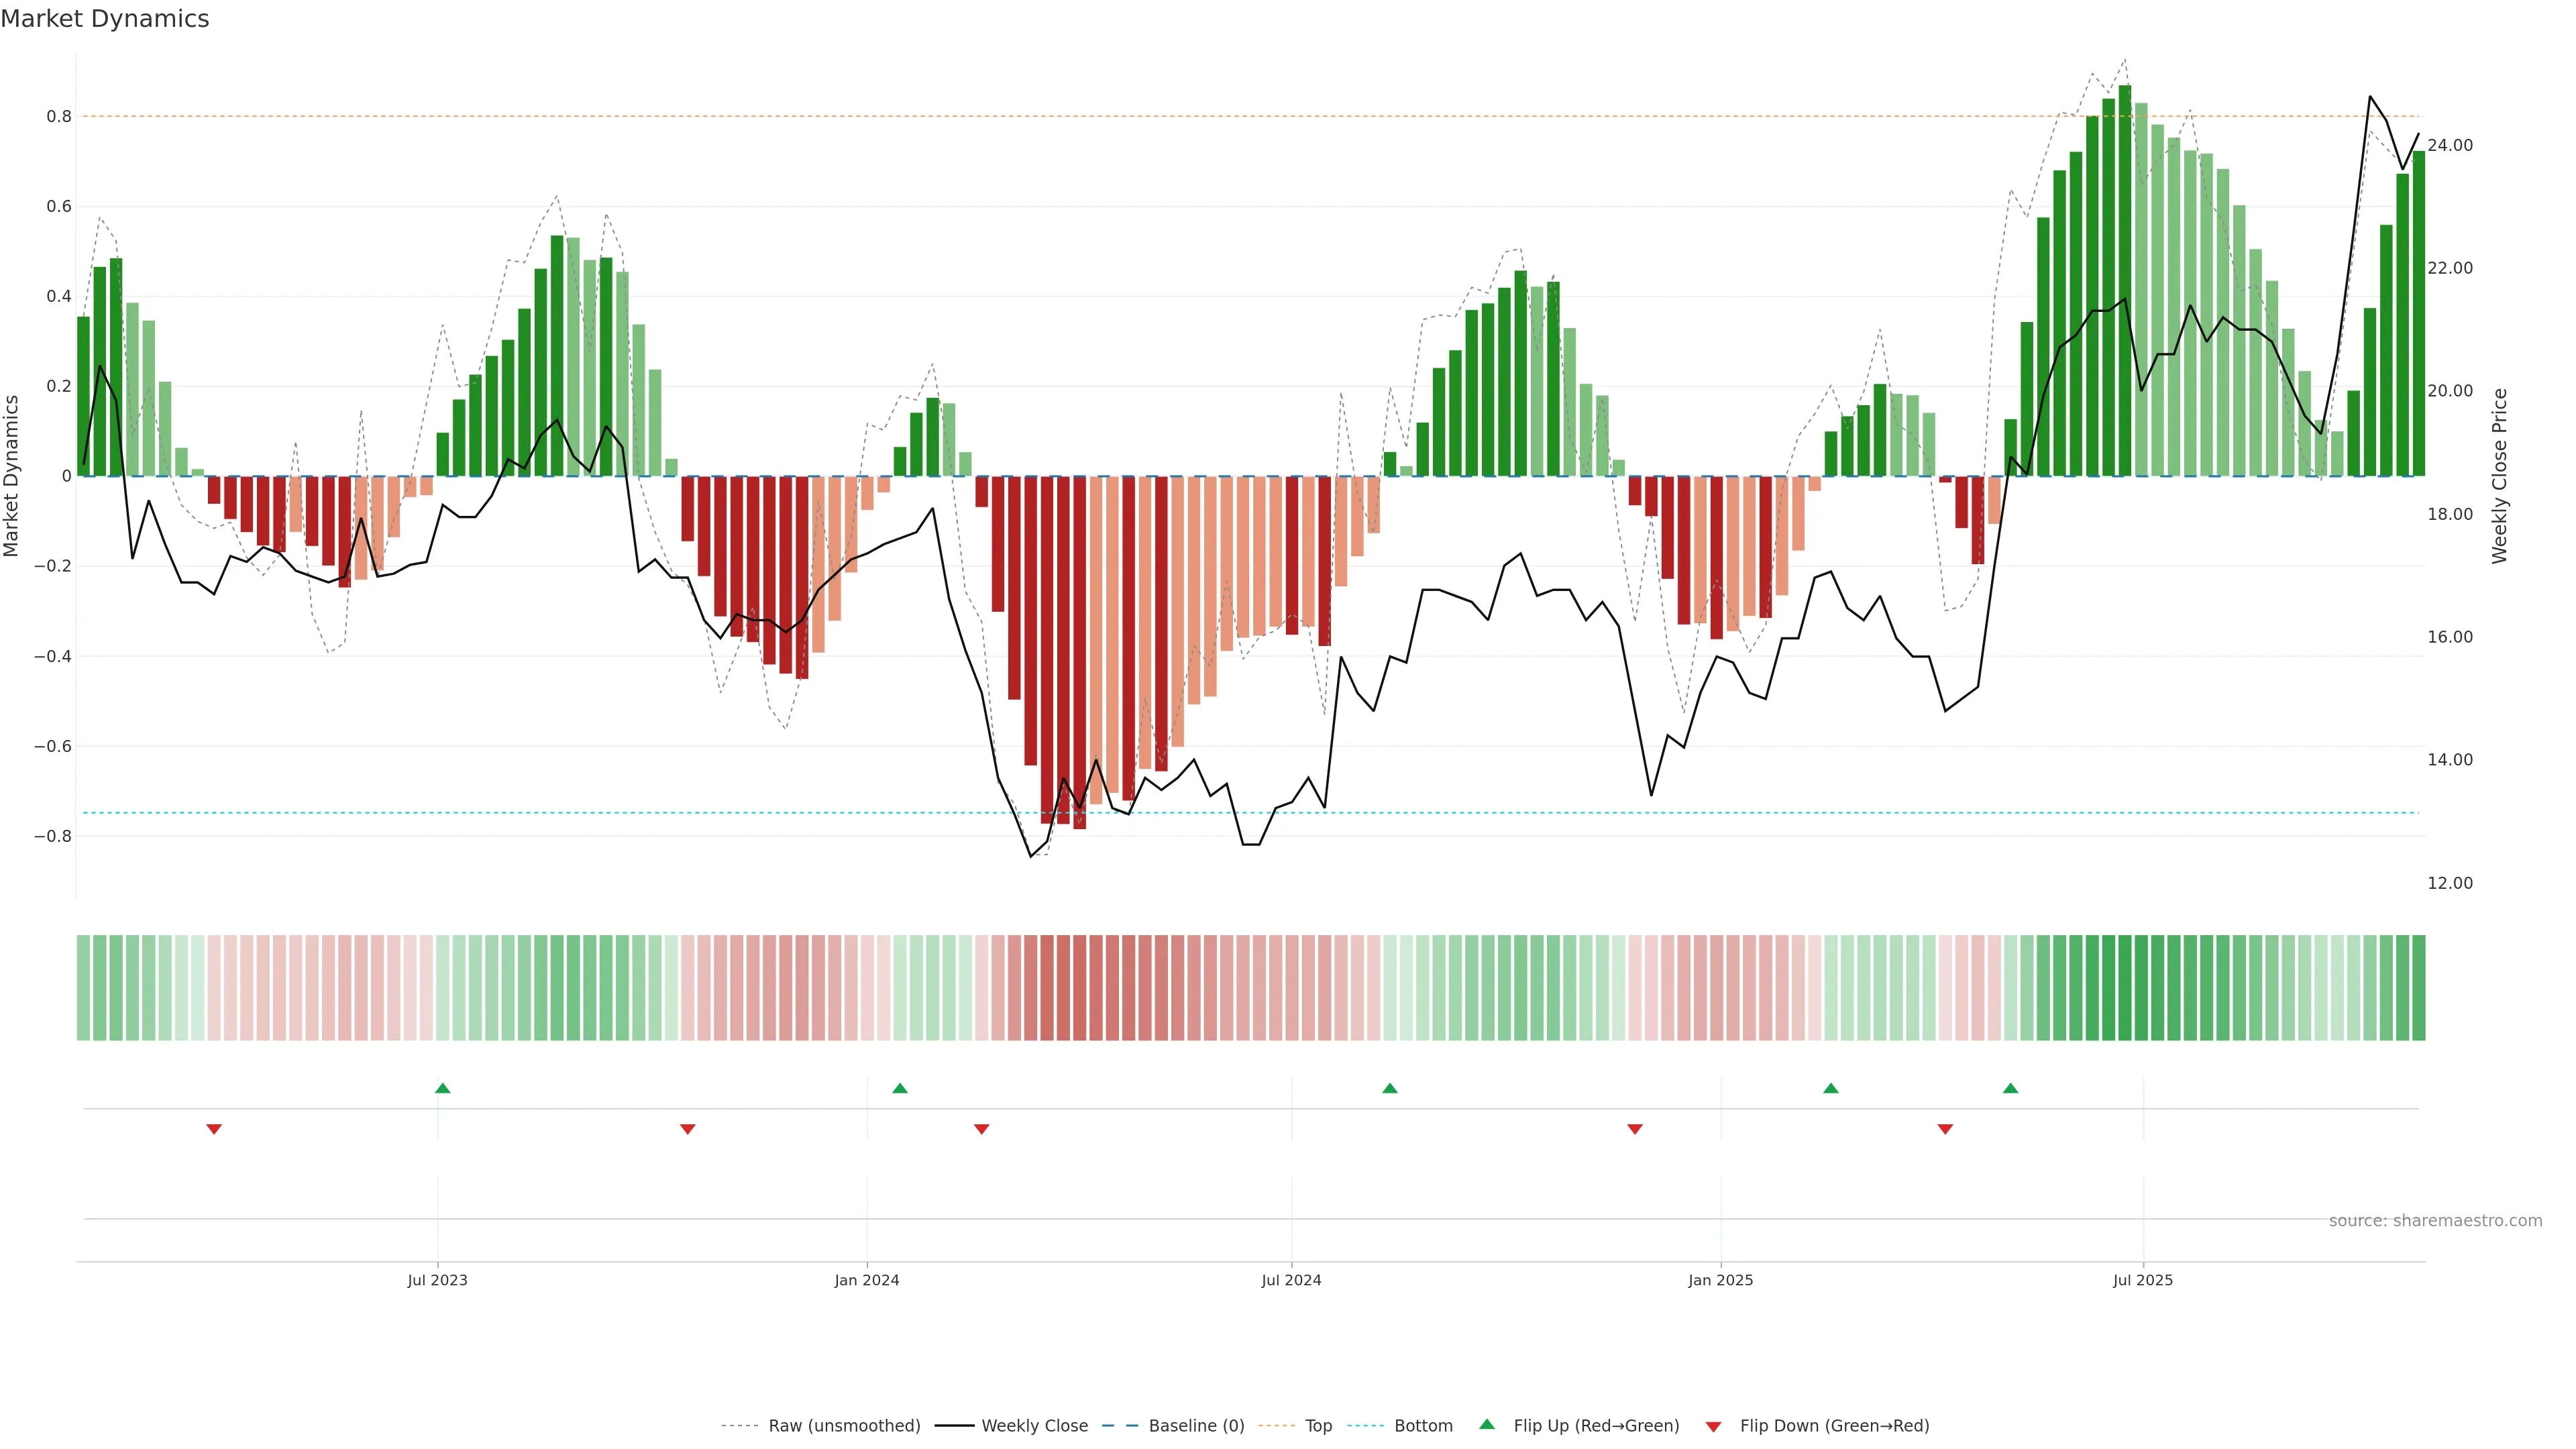Screen dimensions: 2576x1449
Task: Click the rightmost green heatmap strip cell
Action: [x=2418, y=988]
